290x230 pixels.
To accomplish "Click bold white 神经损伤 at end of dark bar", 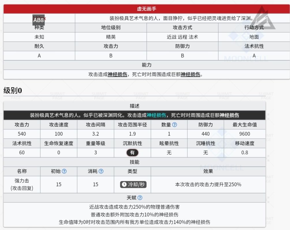I will click(x=229, y=115).
